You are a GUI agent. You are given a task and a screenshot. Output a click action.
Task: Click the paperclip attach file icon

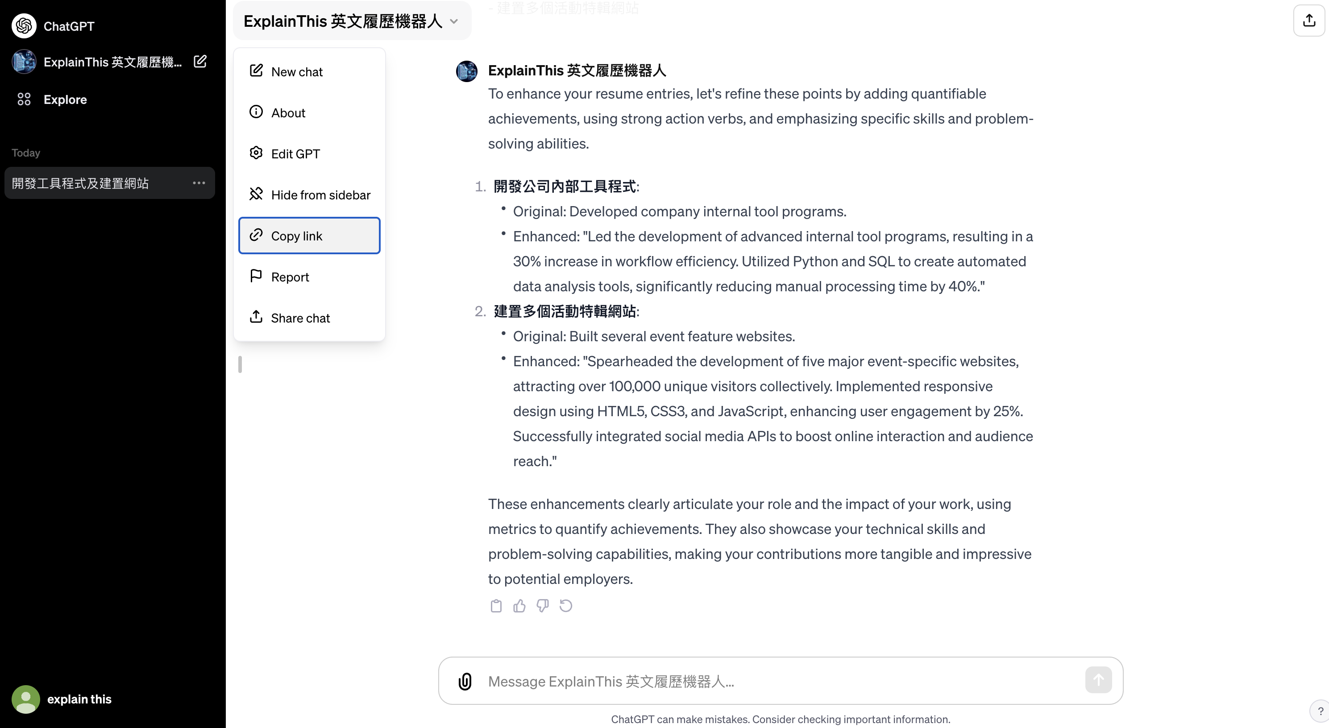click(x=465, y=681)
